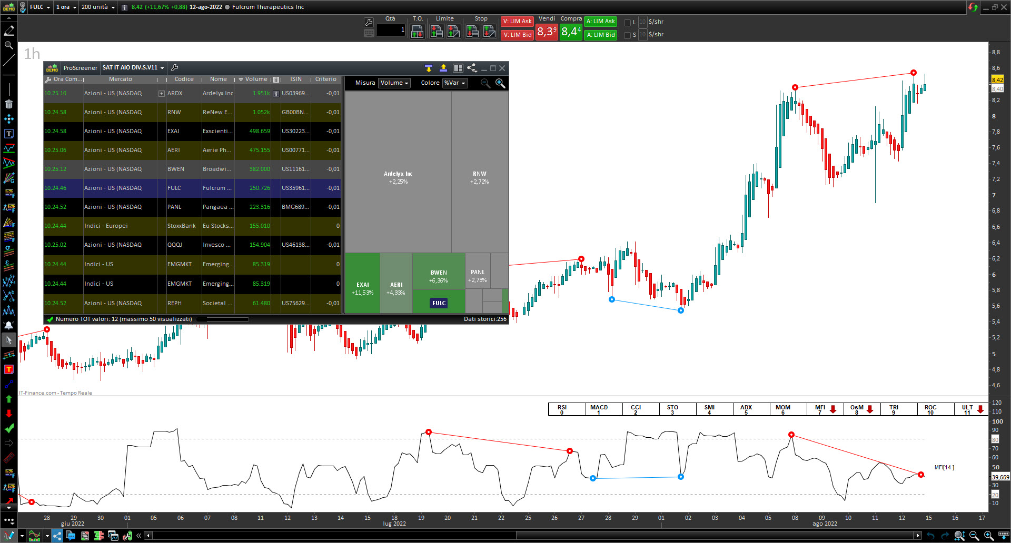
Task: Toggle the STO indicator button
Action: pyautogui.click(x=678, y=409)
